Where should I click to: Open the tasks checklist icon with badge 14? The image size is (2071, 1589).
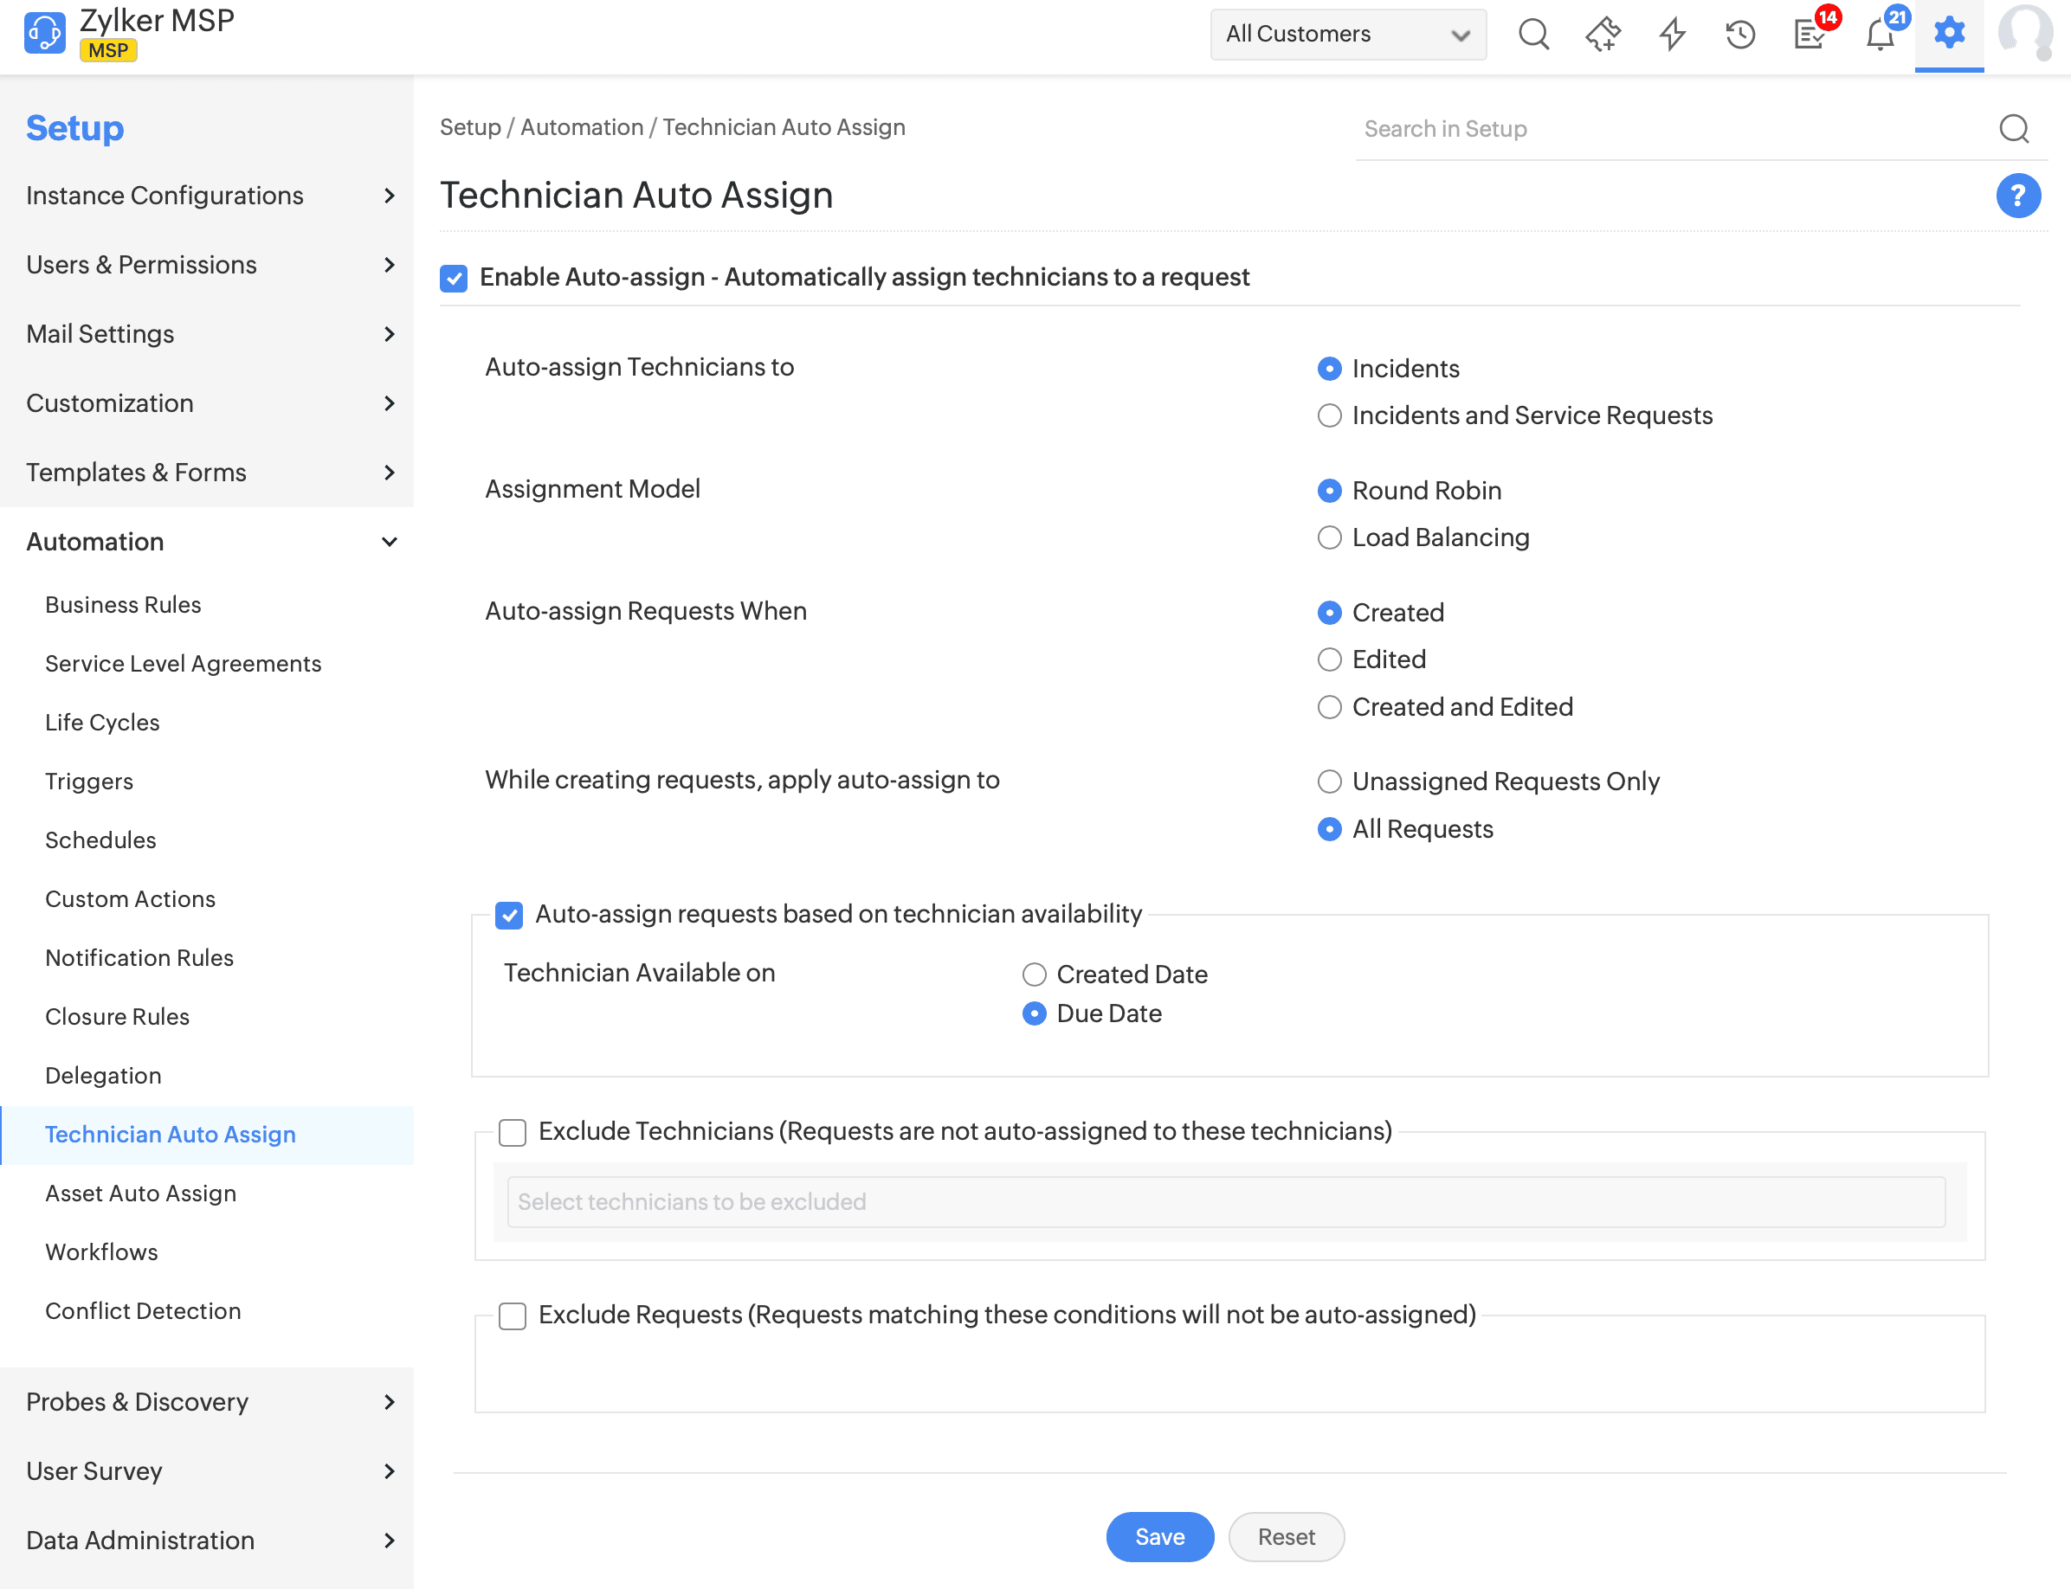tap(1809, 35)
